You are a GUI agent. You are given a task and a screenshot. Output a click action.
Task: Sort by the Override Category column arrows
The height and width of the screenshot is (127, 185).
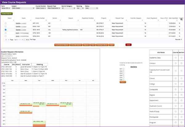[x=142, y=20]
